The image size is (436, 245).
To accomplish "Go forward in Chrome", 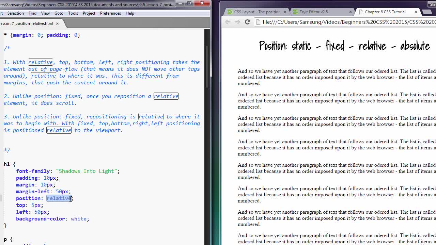I will point(237,22).
